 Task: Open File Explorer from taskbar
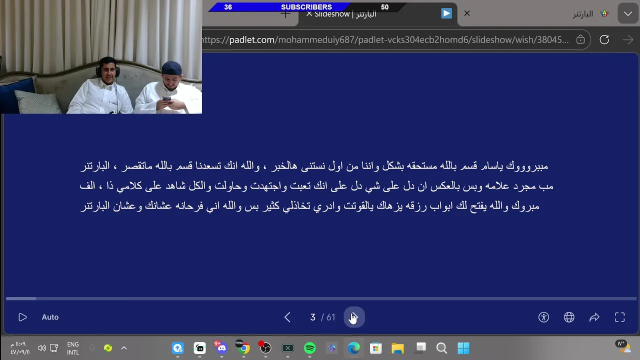coord(397,348)
